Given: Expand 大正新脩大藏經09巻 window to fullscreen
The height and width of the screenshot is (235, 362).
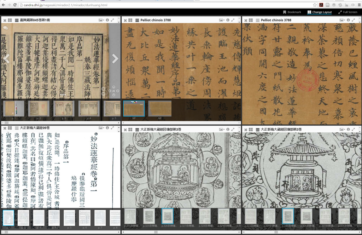Looking at the screenshot, I should pyautogui.click(x=112, y=128).
